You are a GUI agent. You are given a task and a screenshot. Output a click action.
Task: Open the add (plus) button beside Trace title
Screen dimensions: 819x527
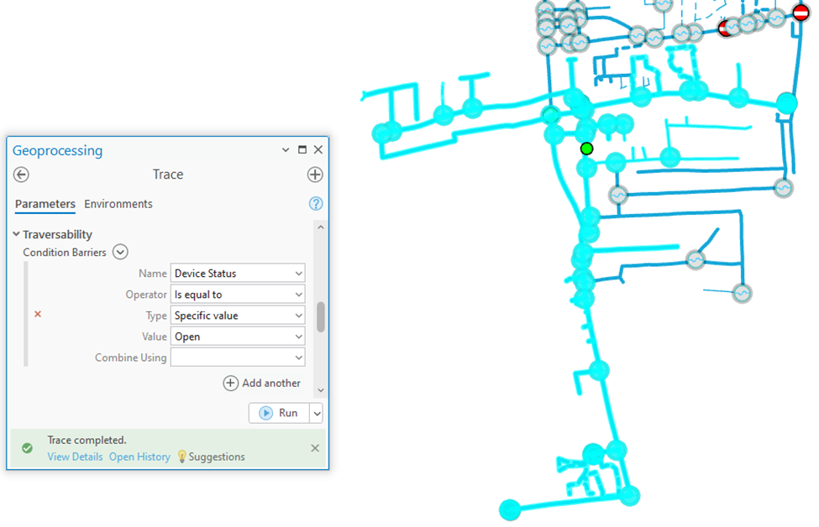(x=315, y=175)
